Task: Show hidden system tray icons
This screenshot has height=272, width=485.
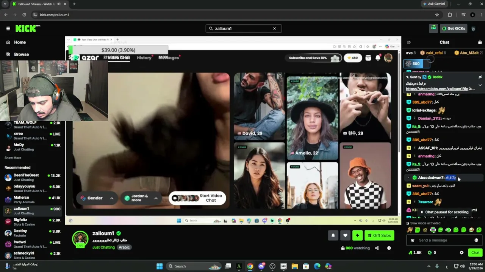Action: pos(429,266)
